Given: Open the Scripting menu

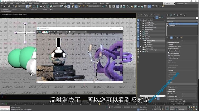Looking at the screenshot, I should 88,3.
